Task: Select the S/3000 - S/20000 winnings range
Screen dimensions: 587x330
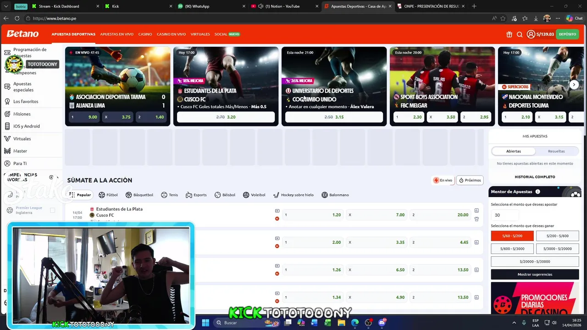Action: [x=557, y=249]
